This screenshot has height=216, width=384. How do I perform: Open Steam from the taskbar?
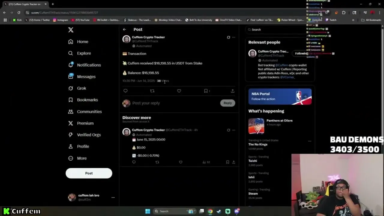point(219,211)
